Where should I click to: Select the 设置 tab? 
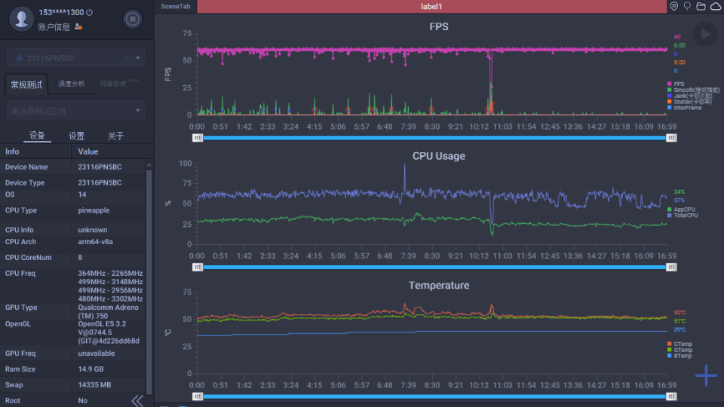(76, 136)
